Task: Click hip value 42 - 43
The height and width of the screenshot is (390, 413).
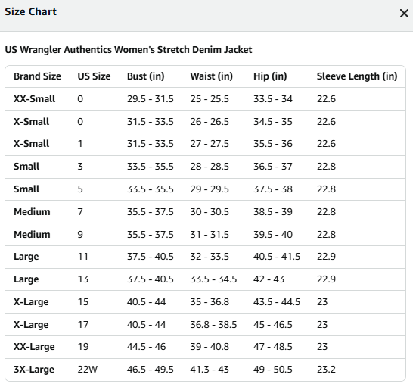Action: [x=269, y=279]
